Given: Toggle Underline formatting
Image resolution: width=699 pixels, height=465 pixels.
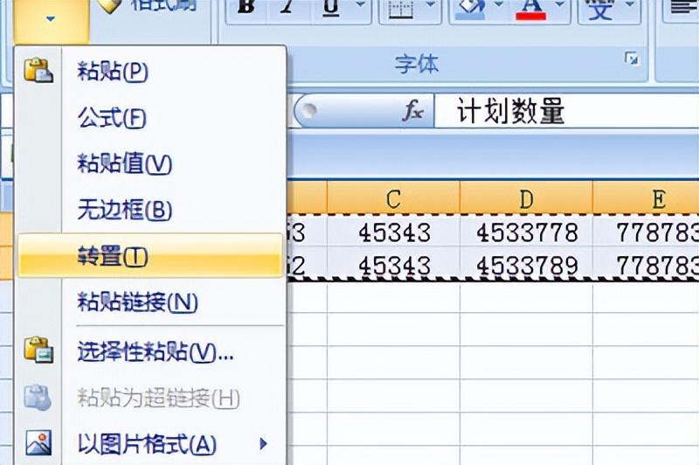Looking at the screenshot, I should (330, 8).
